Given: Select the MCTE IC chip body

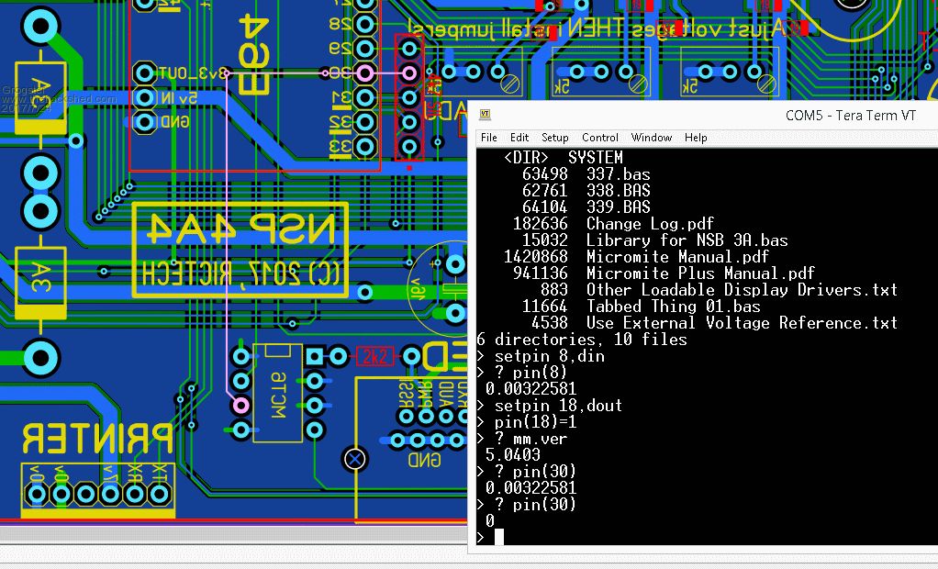Looking at the screenshot, I should pos(277,393).
